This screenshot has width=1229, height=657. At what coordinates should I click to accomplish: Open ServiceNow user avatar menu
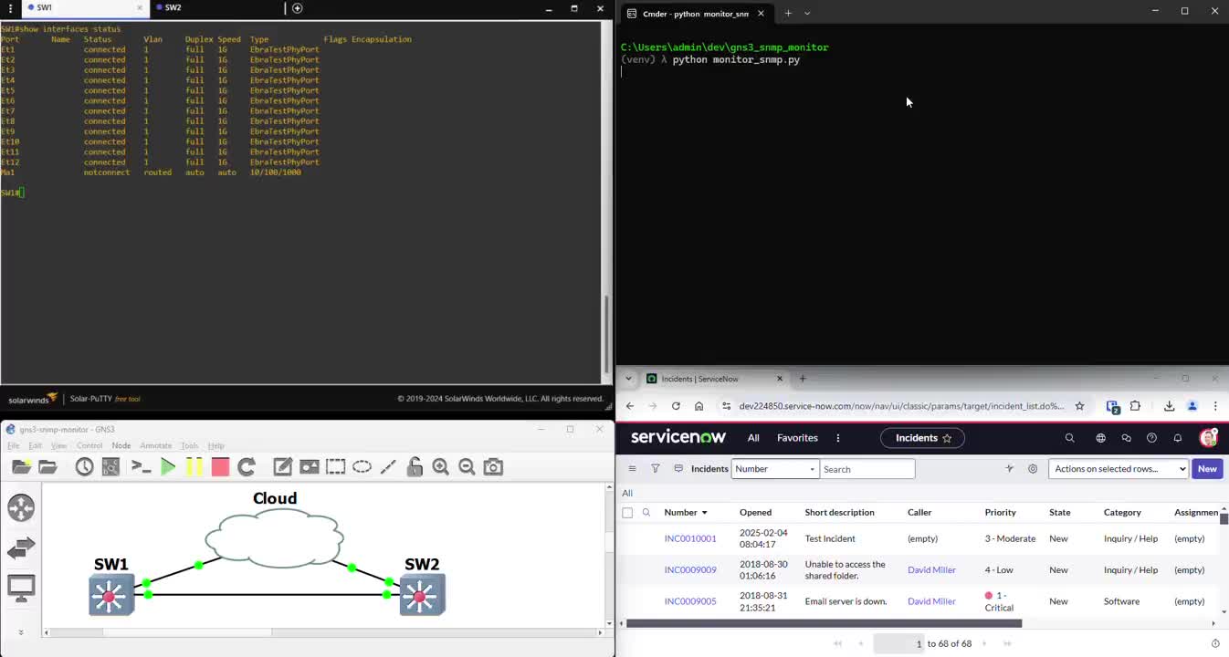tap(1209, 438)
